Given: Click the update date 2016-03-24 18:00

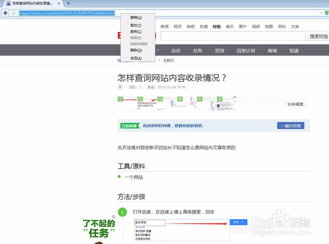Looking at the screenshot, I should [172, 87].
